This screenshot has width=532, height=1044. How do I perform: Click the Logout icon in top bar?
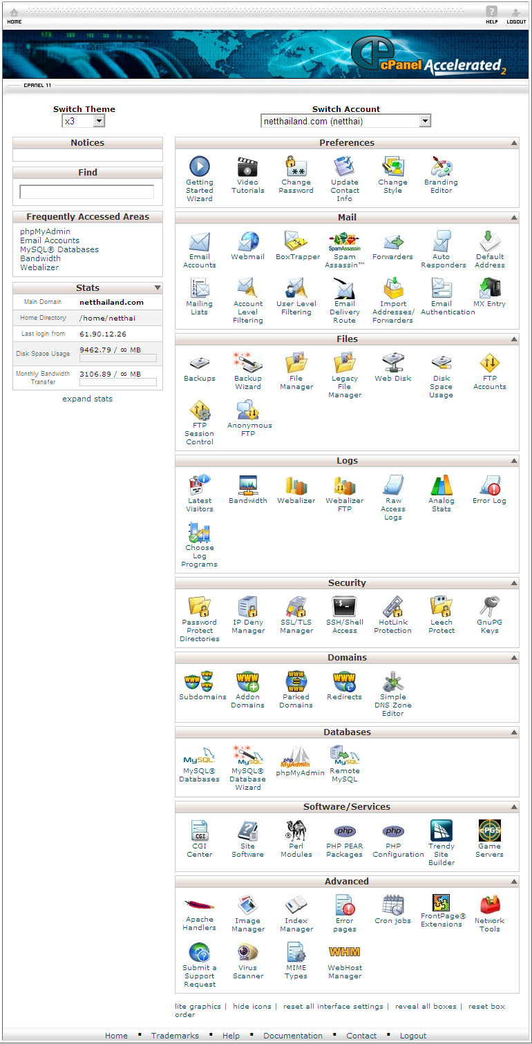coord(515,13)
